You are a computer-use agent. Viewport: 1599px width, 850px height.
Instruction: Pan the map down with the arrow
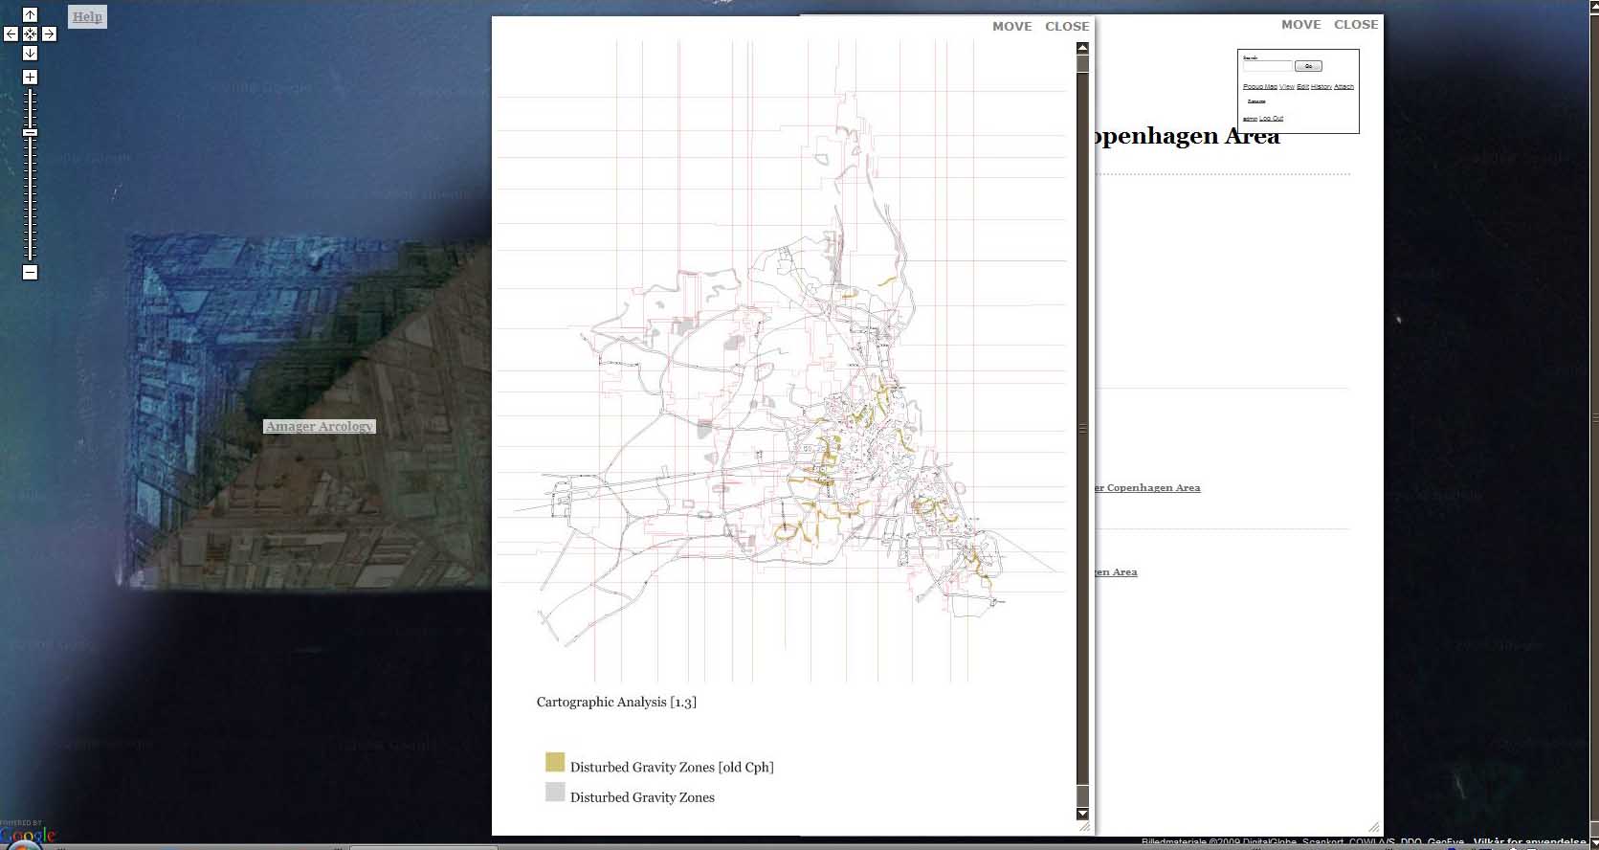30,53
